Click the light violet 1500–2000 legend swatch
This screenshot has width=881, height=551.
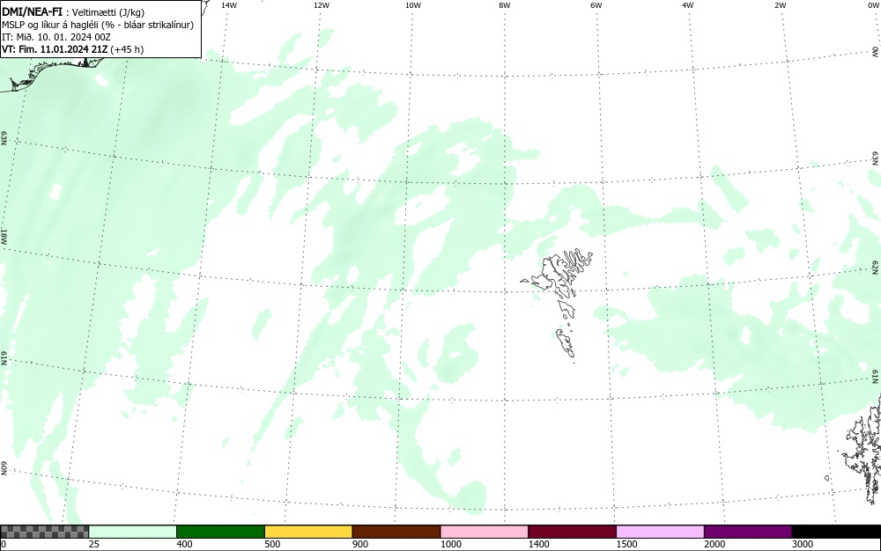[x=660, y=532]
